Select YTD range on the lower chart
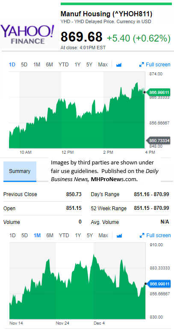174x331 pixels. 64,235
